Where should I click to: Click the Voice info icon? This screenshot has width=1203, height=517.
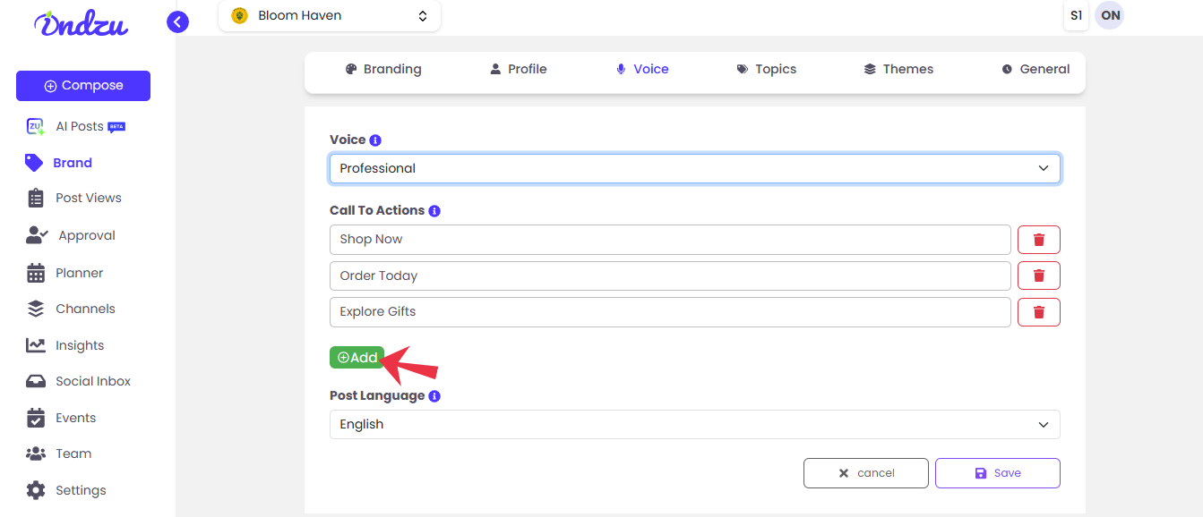(x=375, y=140)
